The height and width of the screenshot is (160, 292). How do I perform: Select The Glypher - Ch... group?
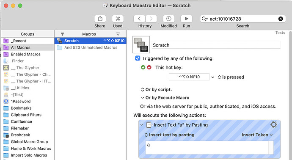point(28,74)
